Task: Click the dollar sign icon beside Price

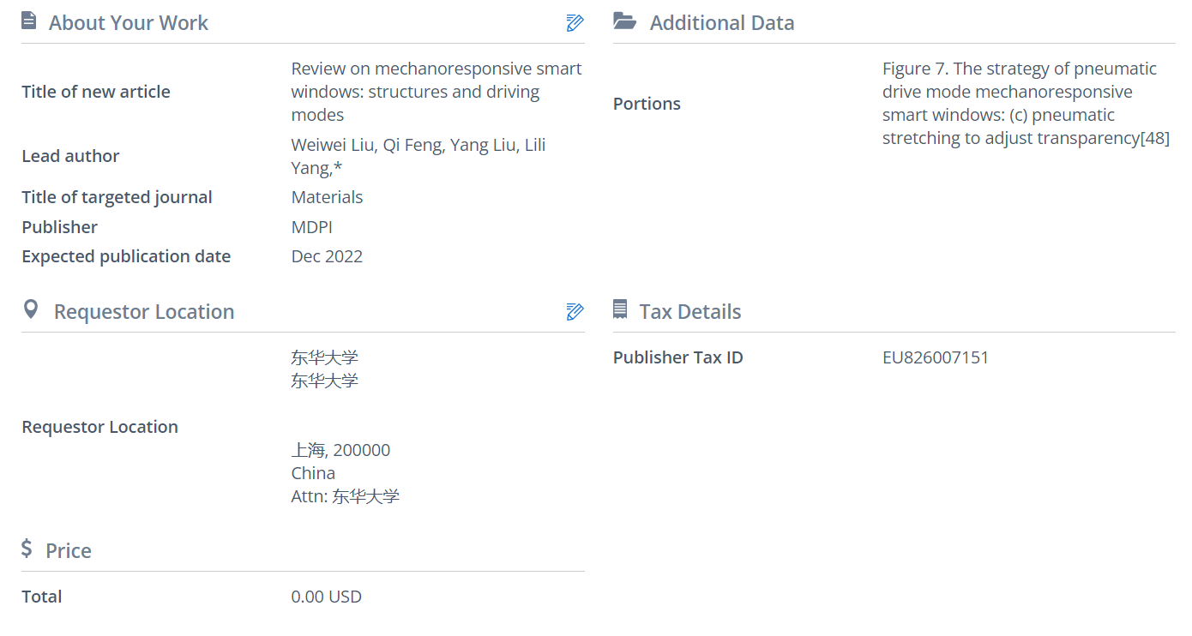Action: [x=27, y=549]
